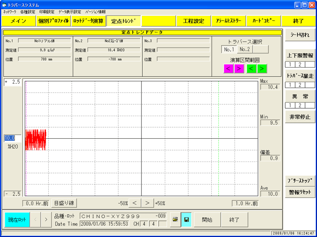
Task: Shift the graph with the -50% arrow
Action: 135,203
